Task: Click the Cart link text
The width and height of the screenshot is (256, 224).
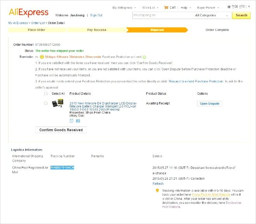Action: (173, 7)
